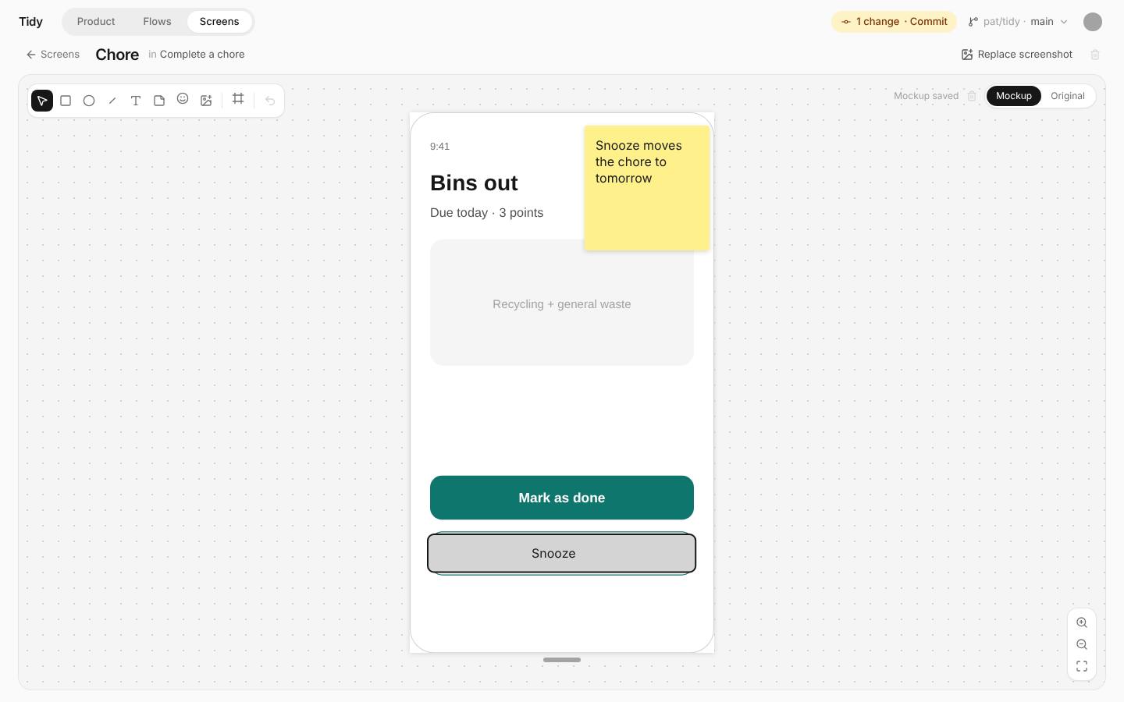Switch view to Original
1124x702 pixels.
pos(1068,96)
